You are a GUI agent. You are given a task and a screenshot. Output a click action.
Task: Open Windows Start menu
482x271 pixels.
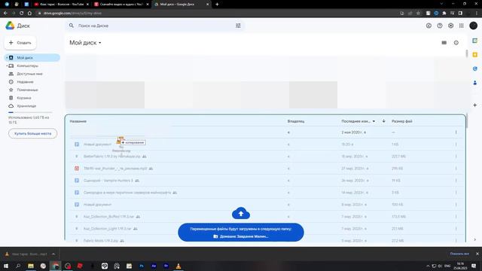point(6,266)
